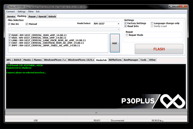Select the Flashing tab
The width and height of the screenshot is (193, 129).
point(22,16)
